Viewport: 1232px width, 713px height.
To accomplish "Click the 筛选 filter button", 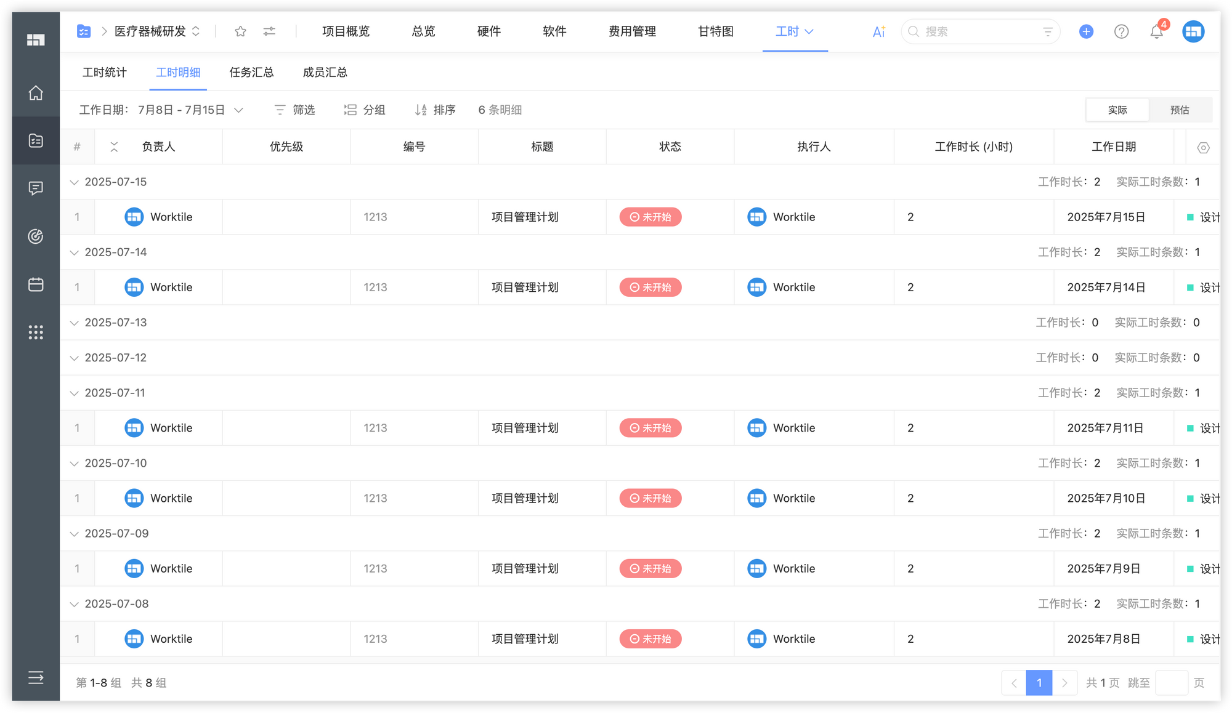I will pos(294,110).
